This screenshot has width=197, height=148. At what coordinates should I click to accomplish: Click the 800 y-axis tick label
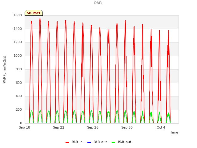[x=19, y=69]
